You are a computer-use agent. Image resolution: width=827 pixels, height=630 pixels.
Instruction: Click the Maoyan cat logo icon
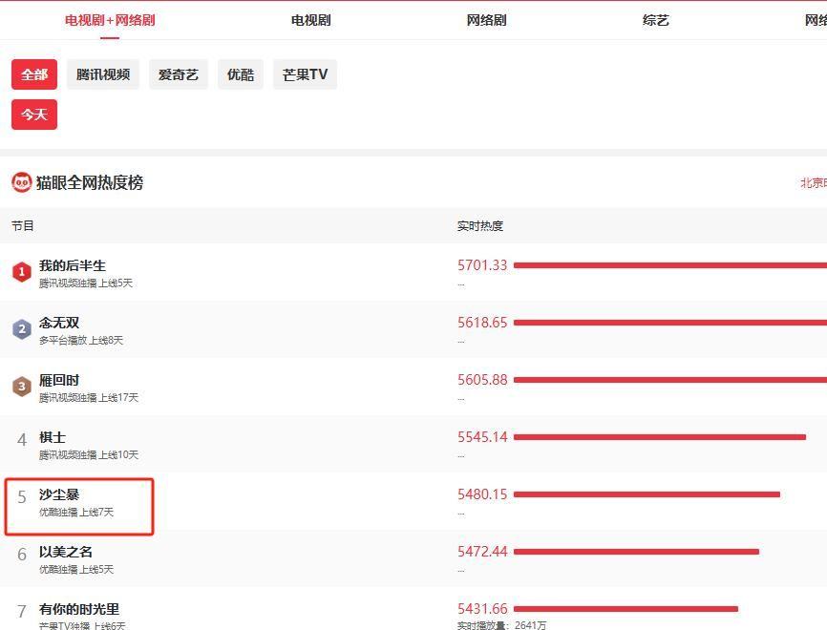click(22, 182)
